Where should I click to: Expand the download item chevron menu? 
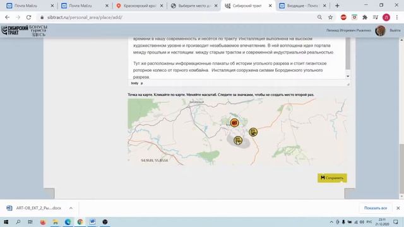71,208
